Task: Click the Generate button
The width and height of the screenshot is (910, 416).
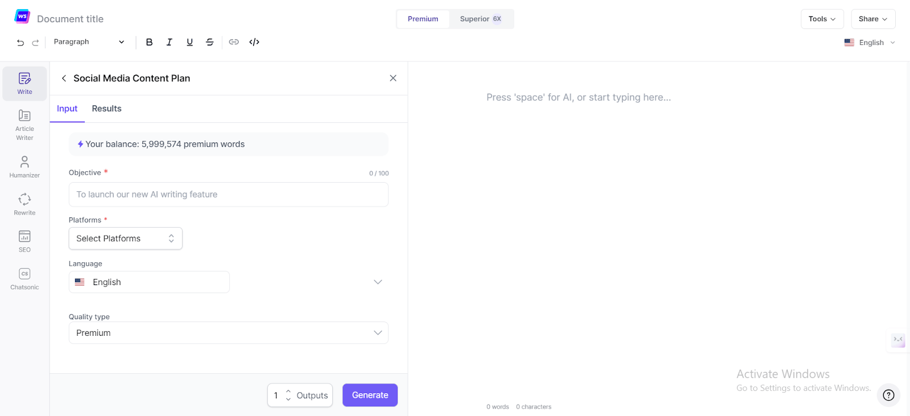Action: 370,395
